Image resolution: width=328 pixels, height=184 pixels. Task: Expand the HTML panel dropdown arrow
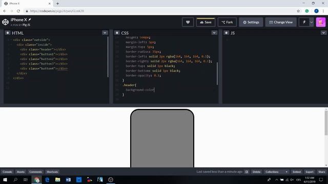coord(105,33)
